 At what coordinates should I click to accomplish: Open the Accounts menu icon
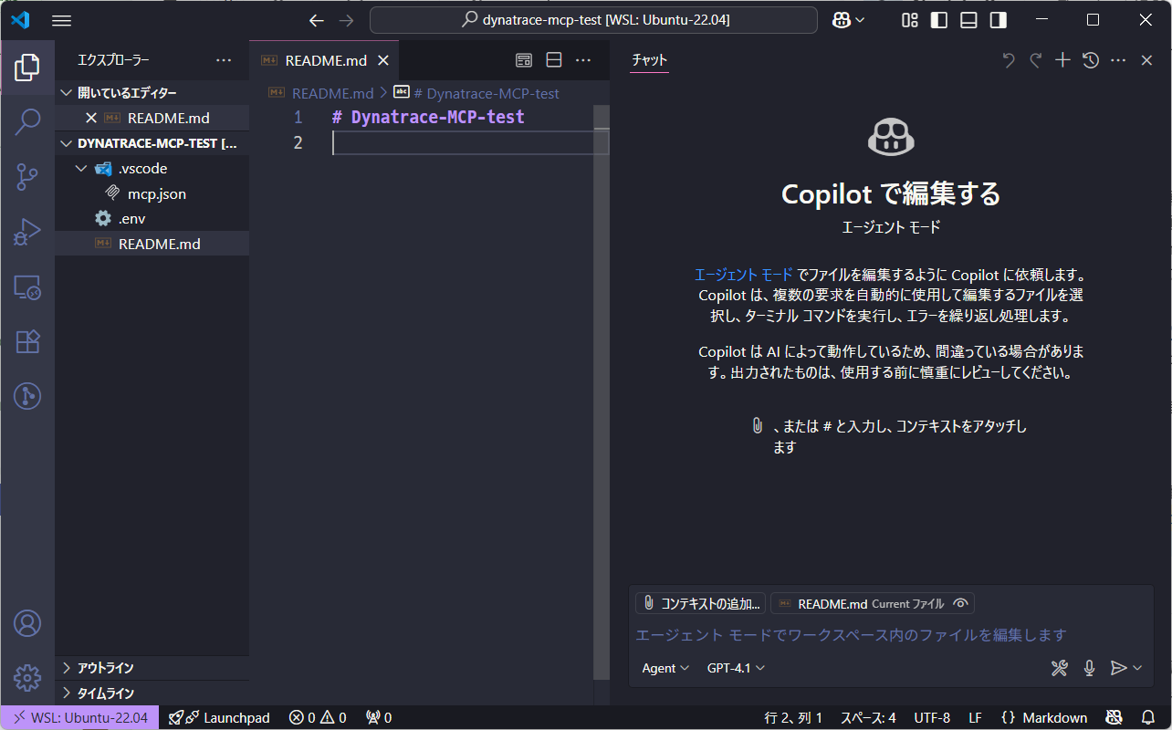click(x=27, y=623)
